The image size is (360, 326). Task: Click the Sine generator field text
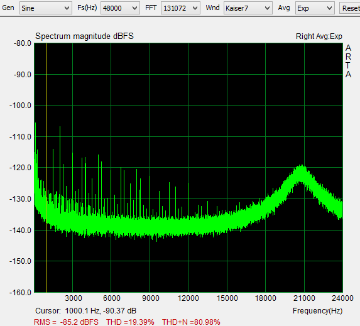pos(28,8)
